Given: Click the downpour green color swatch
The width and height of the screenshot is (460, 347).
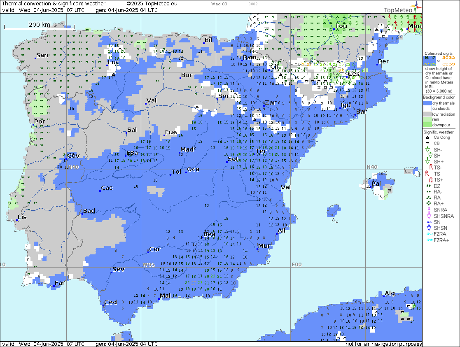Looking at the screenshot, I should point(427,125).
